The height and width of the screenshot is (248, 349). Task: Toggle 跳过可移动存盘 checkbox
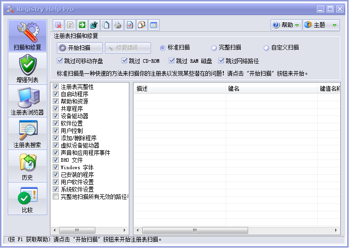click(60, 61)
